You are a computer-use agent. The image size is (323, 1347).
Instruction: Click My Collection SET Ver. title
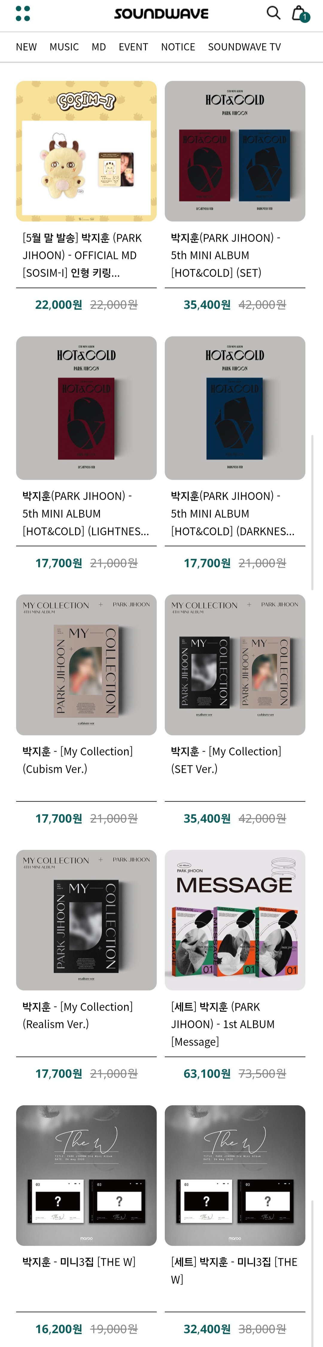[226, 760]
